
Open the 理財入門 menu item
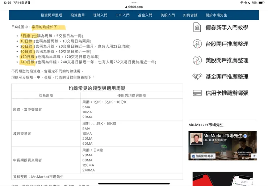pos(100,15)
